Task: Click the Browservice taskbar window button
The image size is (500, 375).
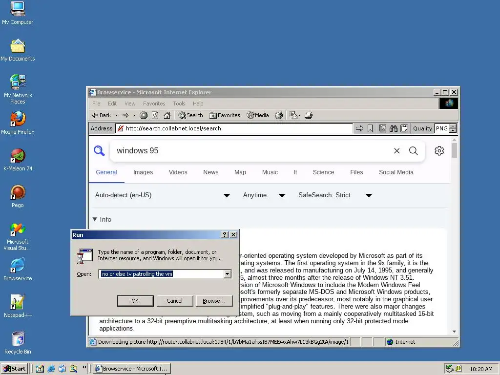Action: 132,369
